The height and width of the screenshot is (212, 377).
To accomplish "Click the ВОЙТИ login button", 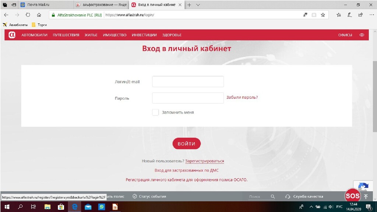I will point(186,144).
